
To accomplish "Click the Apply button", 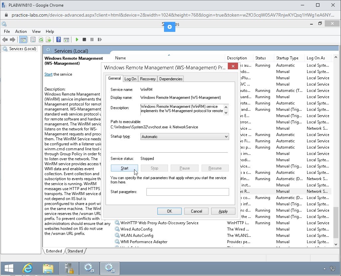I will tap(223, 211).
